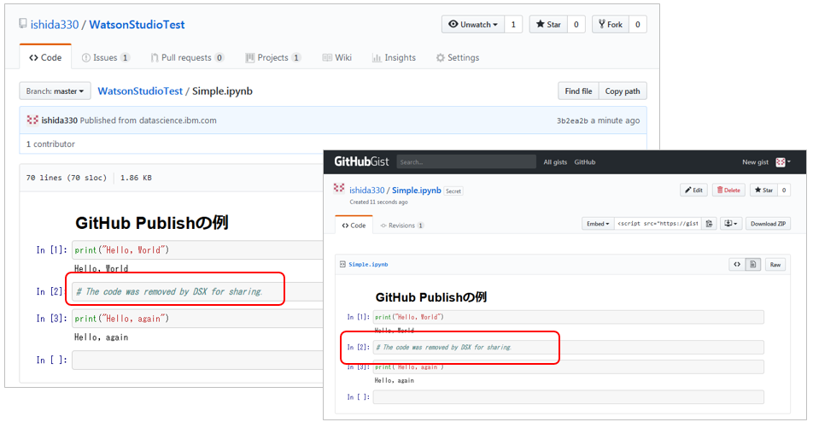The height and width of the screenshot is (422, 813).
Task: Click Download ZIP
Action: point(768,224)
